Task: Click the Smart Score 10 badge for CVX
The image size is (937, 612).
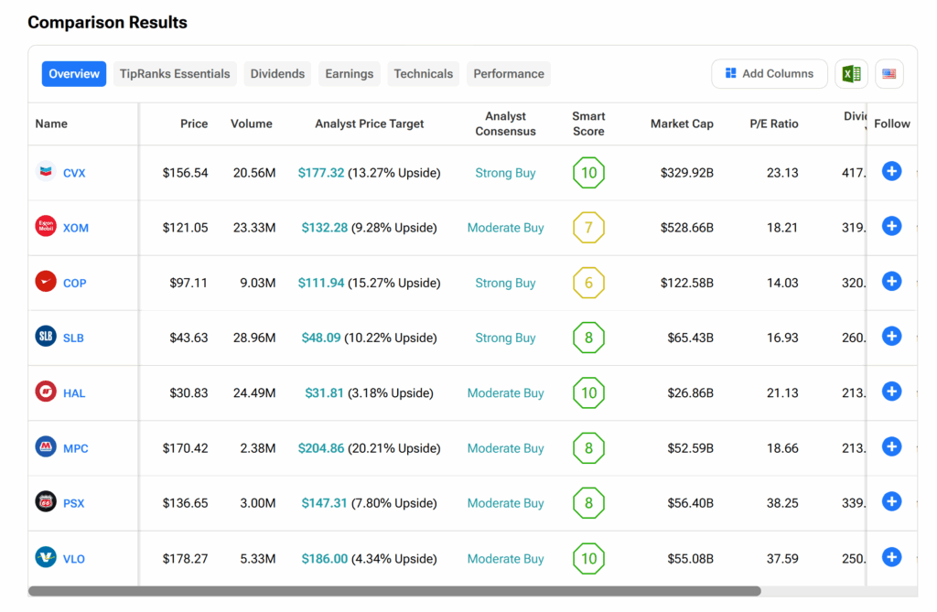Action: pyautogui.click(x=588, y=173)
